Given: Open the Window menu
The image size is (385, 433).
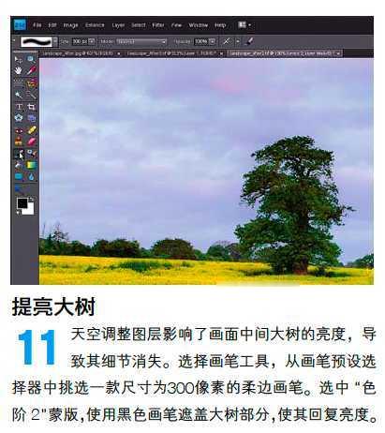Looking at the screenshot, I should (199, 25).
